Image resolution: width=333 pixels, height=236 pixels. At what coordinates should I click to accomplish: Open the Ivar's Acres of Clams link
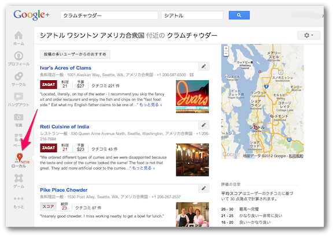(66, 68)
